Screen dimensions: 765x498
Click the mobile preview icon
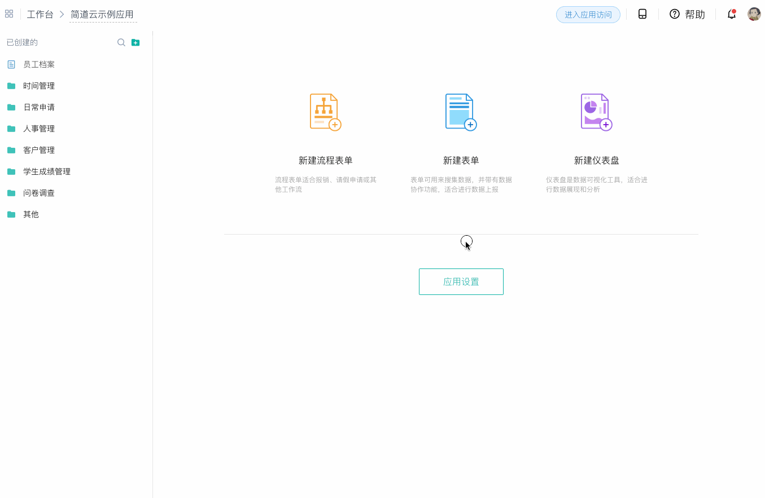[x=642, y=14]
